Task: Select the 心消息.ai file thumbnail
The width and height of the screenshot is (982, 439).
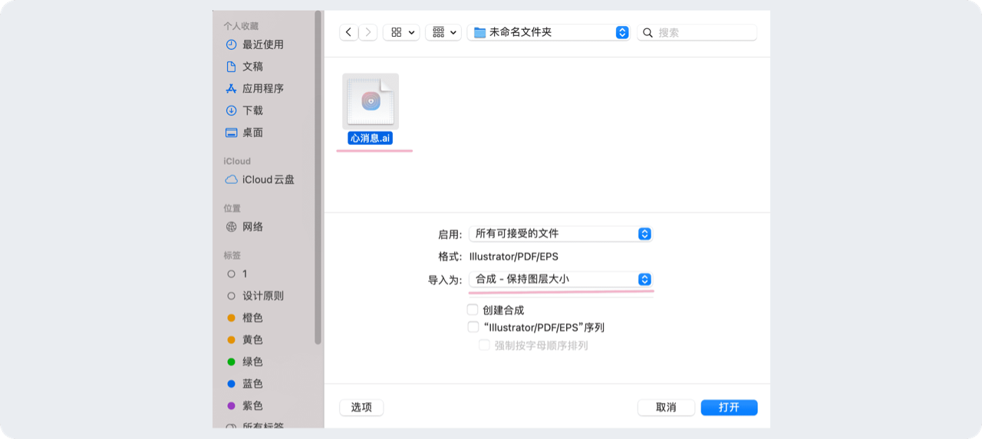Action: pos(371,101)
